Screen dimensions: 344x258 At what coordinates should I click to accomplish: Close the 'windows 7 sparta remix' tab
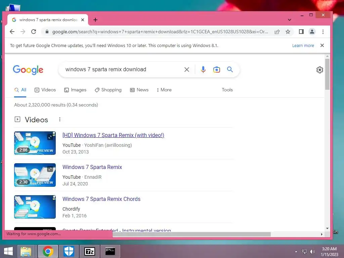pyautogui.click(x=83, y=20)
